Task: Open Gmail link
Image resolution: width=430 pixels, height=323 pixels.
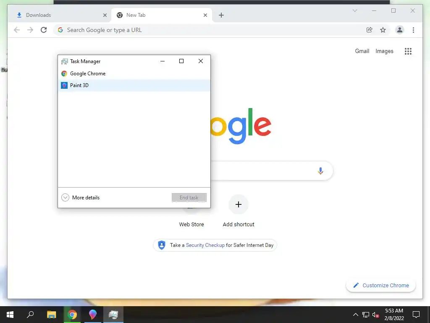Action: tap(362, 51)
